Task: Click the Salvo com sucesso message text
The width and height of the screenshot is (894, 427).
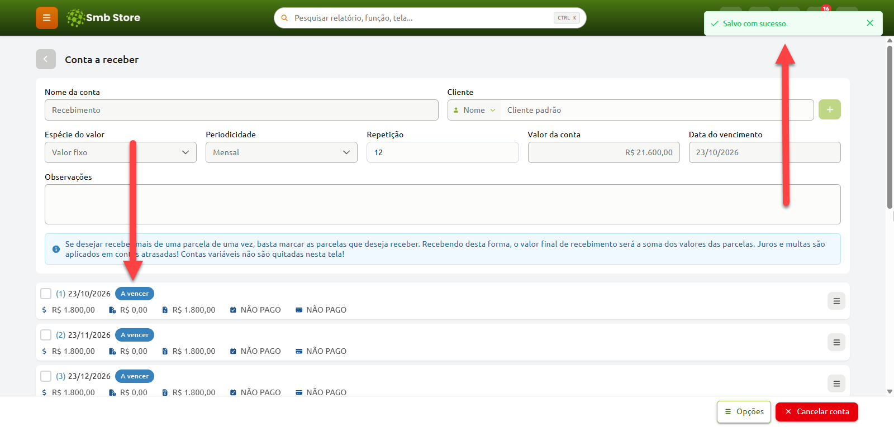Action: 755,23
